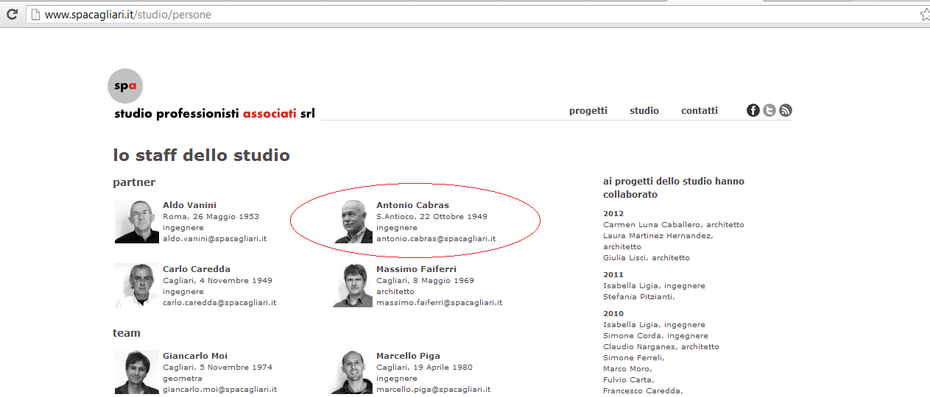Click 'Cagliari, 4 Novembre 1949' text

217,281
